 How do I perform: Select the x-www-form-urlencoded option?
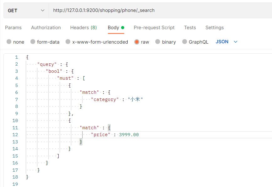point(97,42)
